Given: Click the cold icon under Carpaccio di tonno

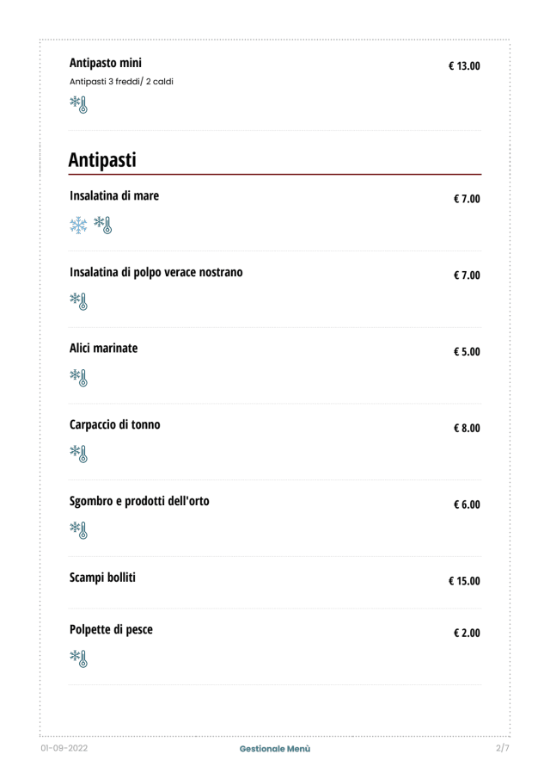Looking at the screenshot, I should pyautogui.click(x=79, y=454).
